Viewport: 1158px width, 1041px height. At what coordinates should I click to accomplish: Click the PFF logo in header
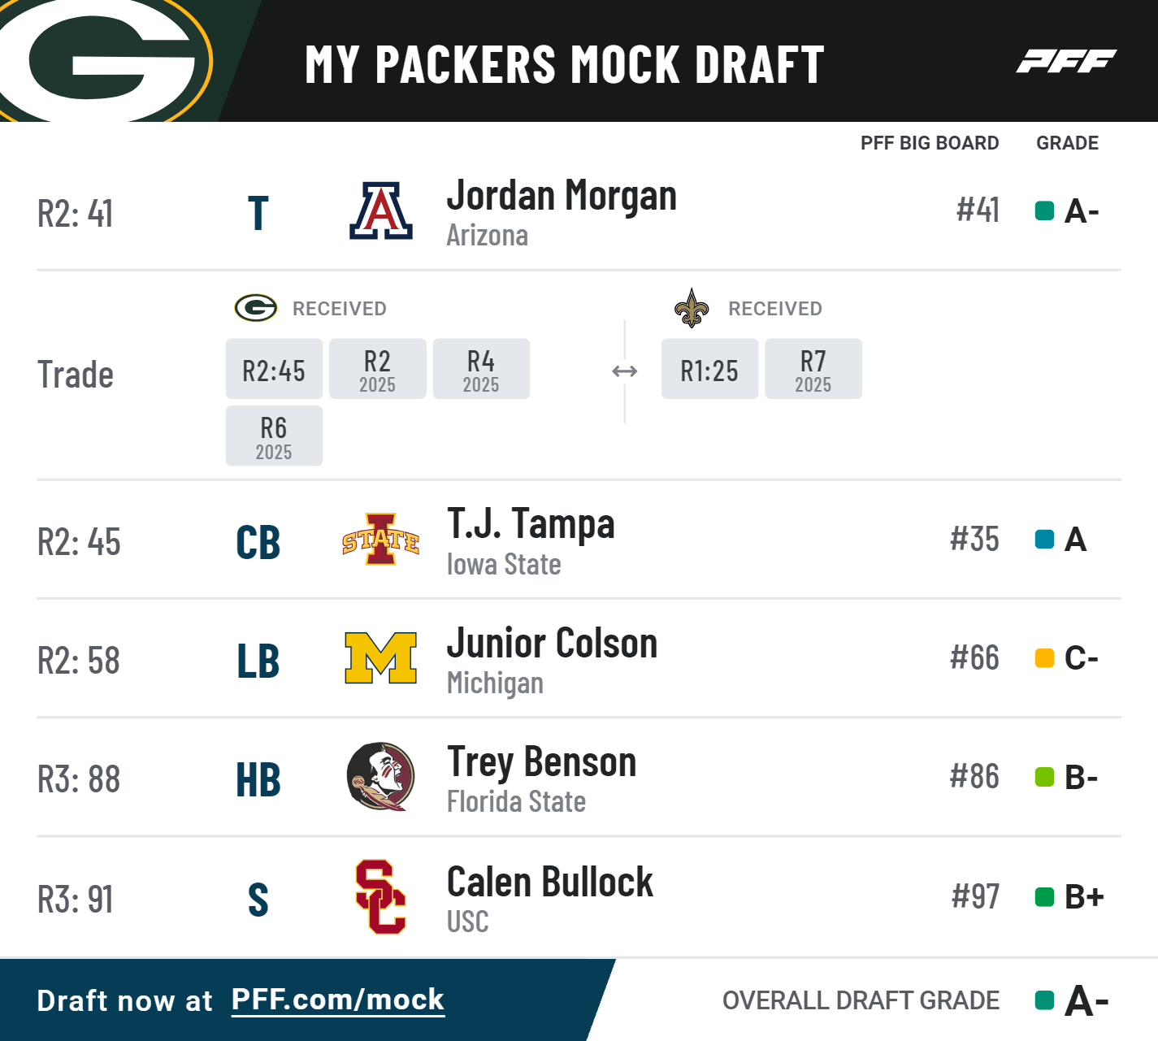[x=1065, y=61]
